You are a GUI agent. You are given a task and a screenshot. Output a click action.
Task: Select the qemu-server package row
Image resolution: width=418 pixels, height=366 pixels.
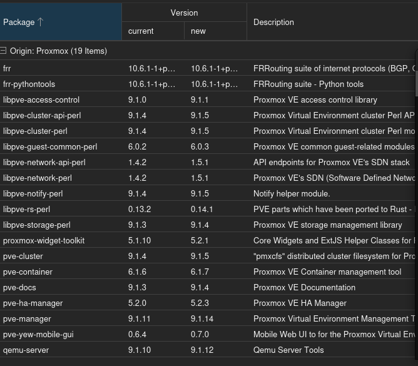[x=208, y=350]
